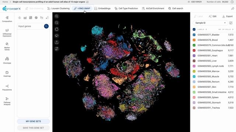Switch to Embeddings tab
The width and height of the screenshot is (236, 132).
[x=103, y=8]
